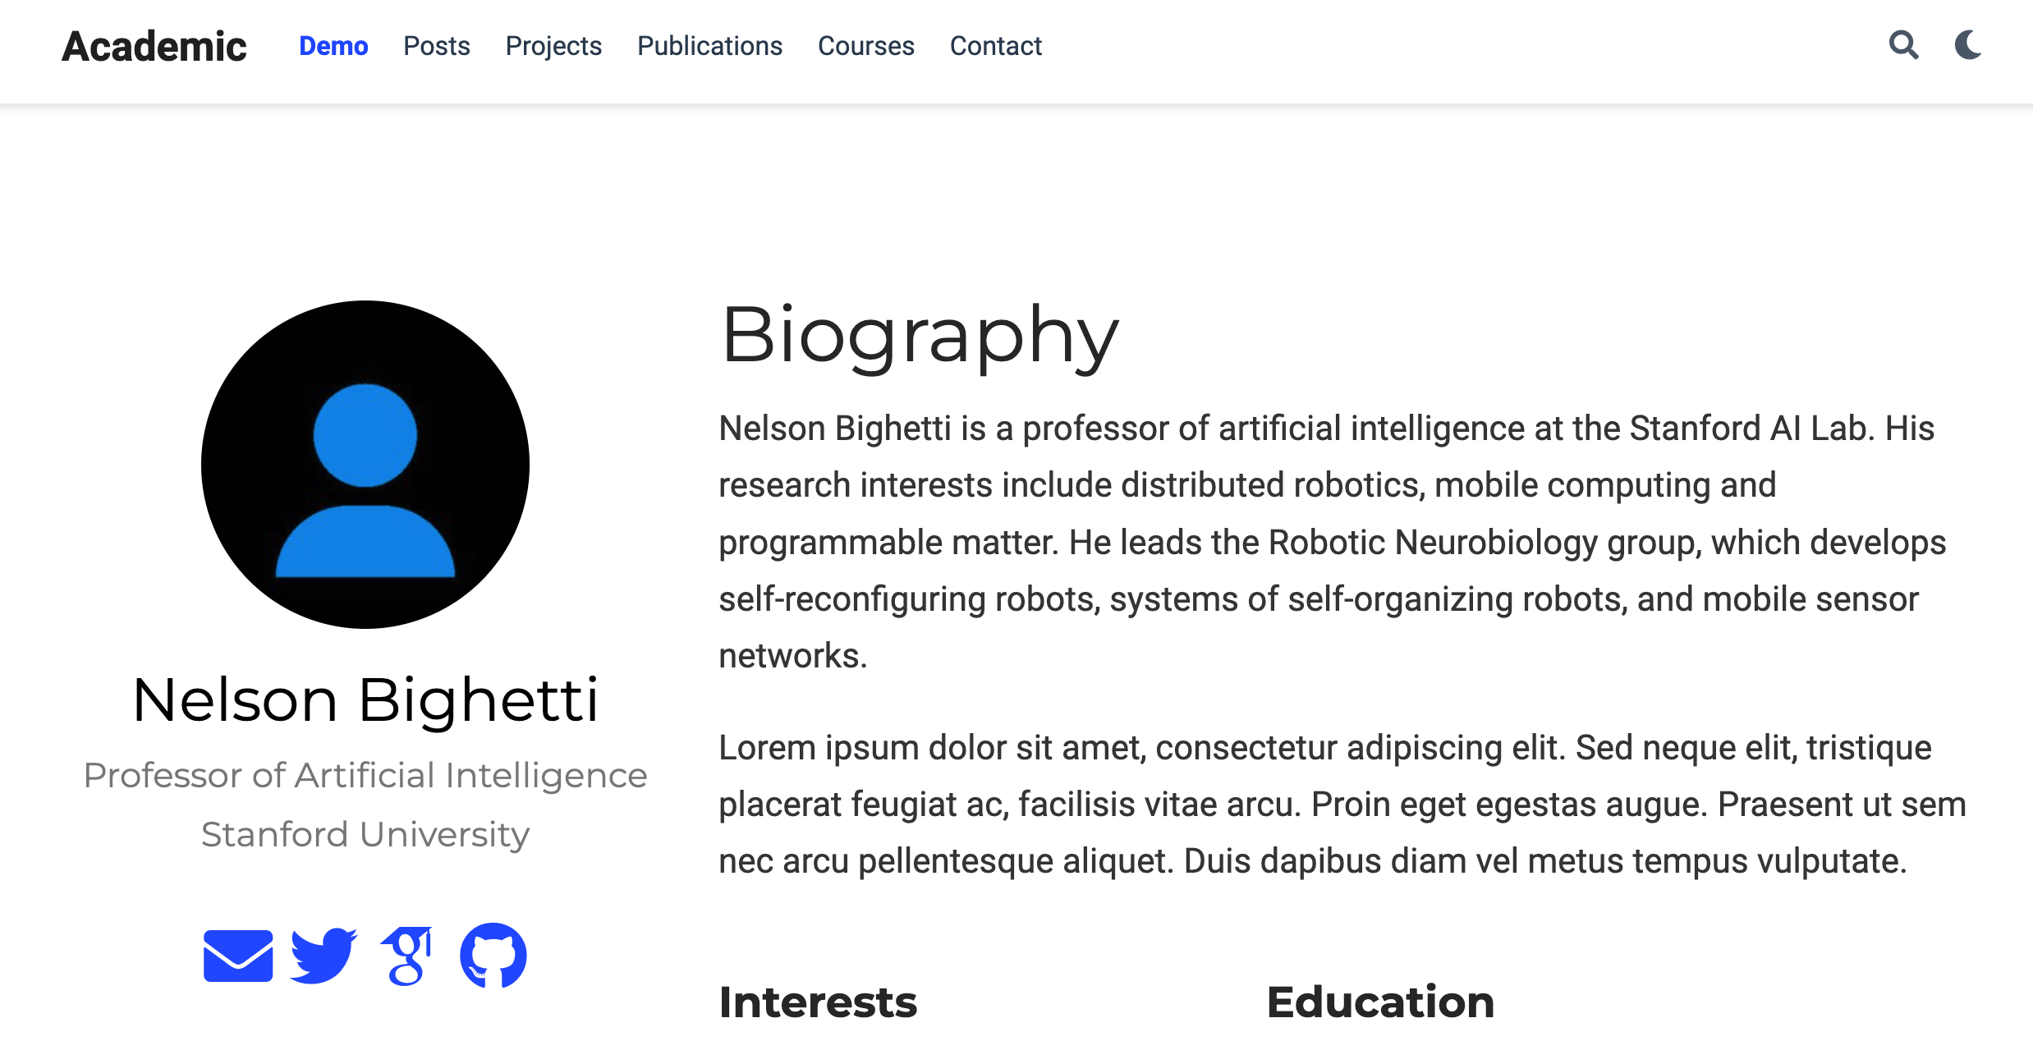Open the search via magnifier icon

[x=1903, y=45]
